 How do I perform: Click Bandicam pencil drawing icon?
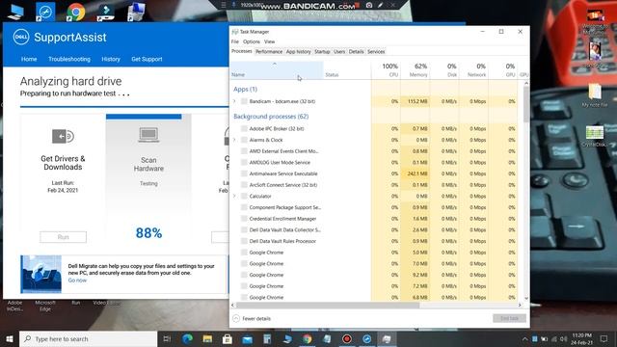coord(381,5)
